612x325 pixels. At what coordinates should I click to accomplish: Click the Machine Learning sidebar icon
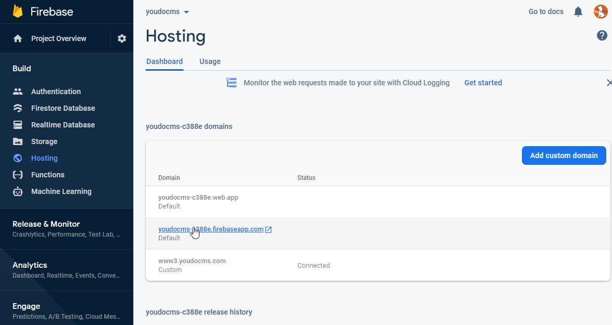[x=18, y=191]
